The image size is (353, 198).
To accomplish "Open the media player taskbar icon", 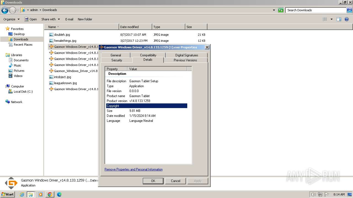I will click(41, 194).
